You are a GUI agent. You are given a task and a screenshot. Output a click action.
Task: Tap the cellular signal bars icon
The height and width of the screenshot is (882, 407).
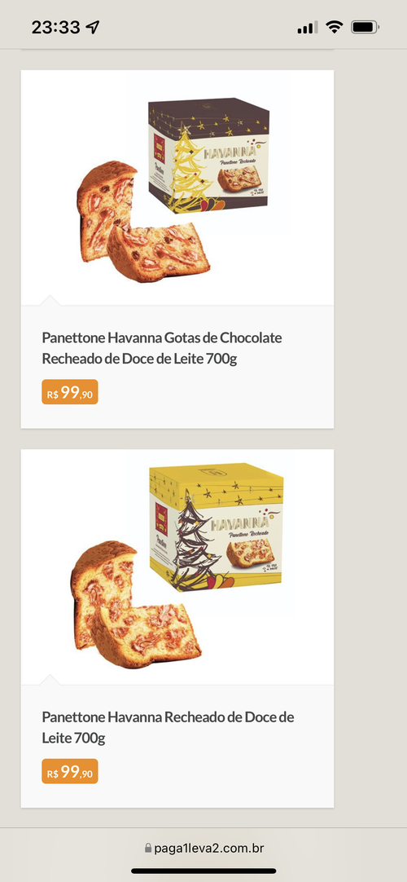click(x=307, y=27)
